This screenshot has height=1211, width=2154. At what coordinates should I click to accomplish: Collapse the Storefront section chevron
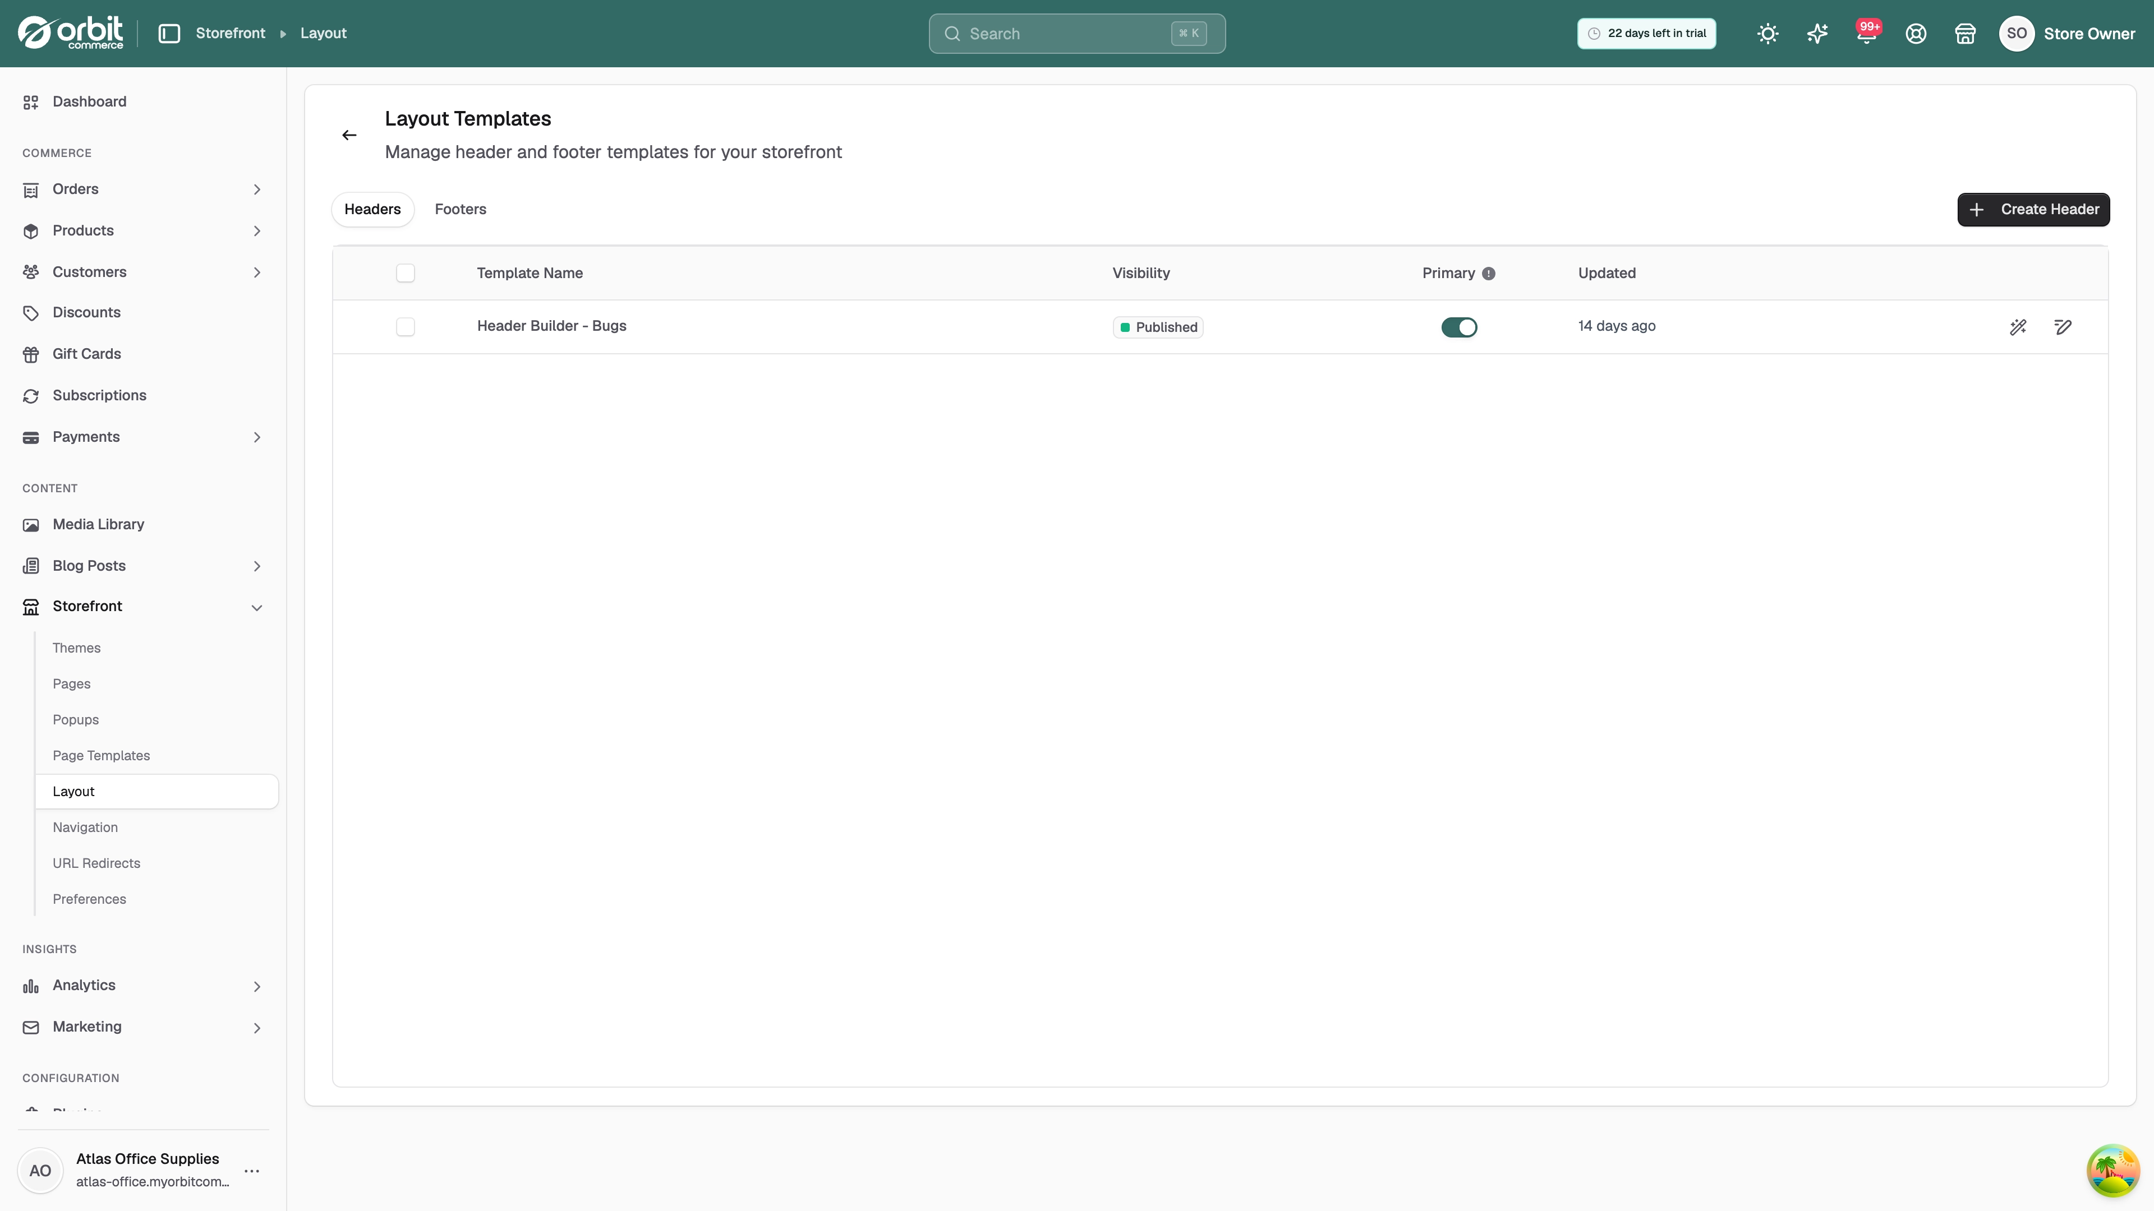tap(257, 608)
